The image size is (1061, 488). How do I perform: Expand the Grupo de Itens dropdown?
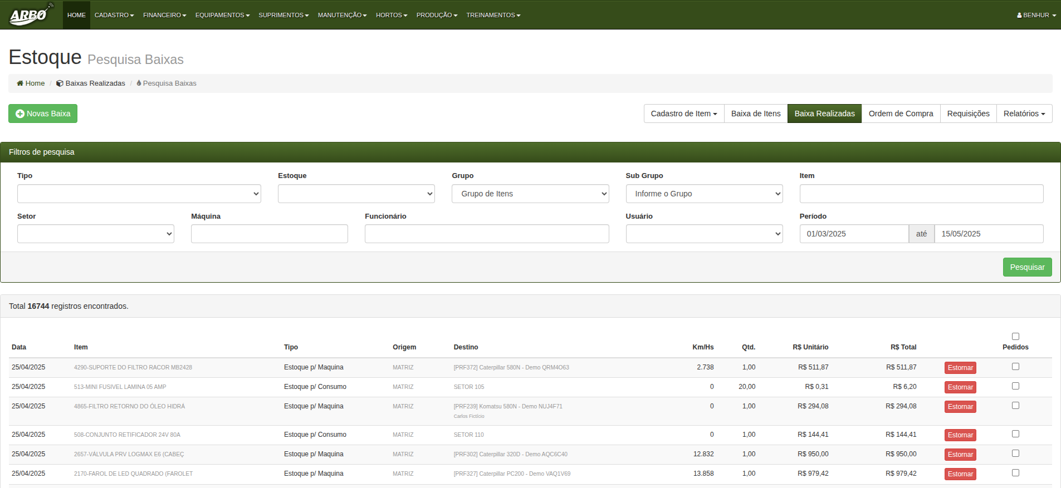click(x=530, y=194)
